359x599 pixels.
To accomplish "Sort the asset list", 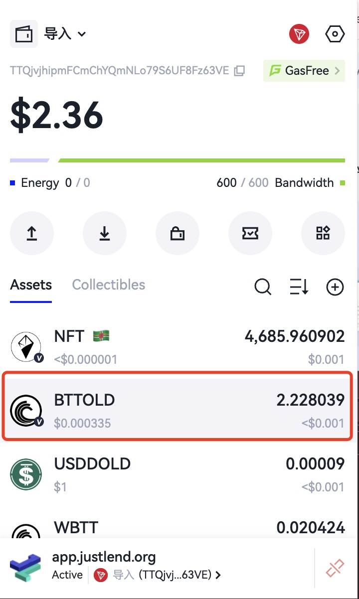I will pos(299,287).
